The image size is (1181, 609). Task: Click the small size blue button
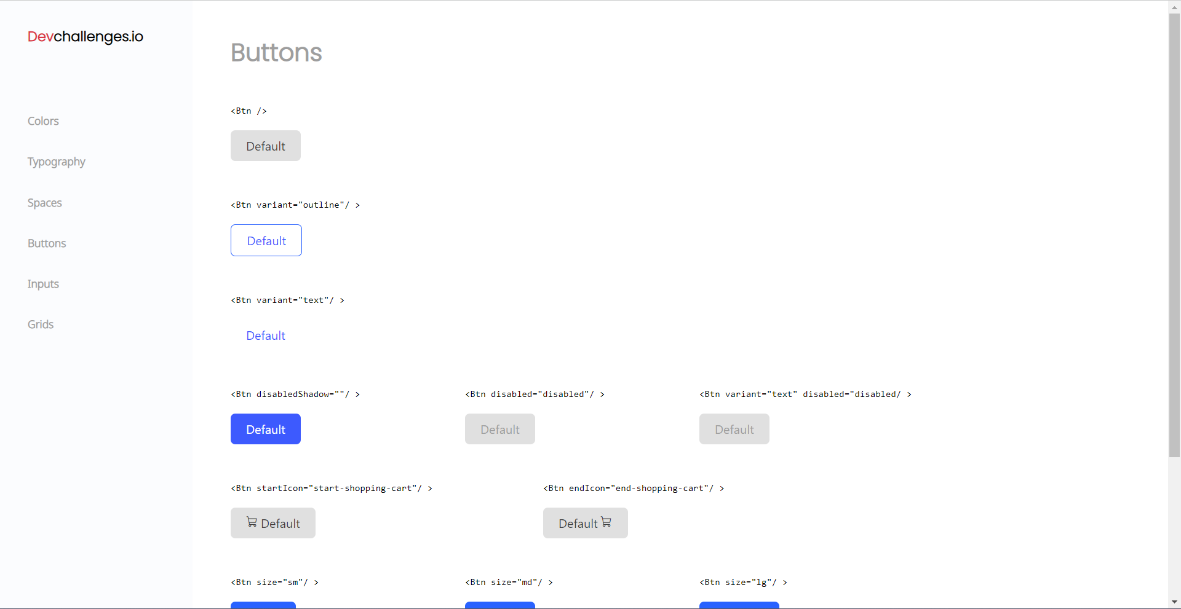coord(263,607)
